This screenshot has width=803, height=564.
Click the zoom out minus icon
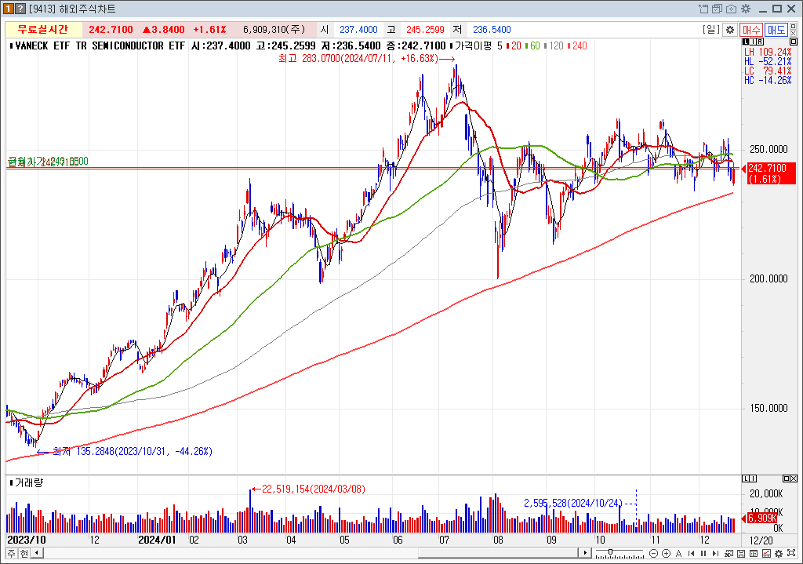tap(653, 553)
